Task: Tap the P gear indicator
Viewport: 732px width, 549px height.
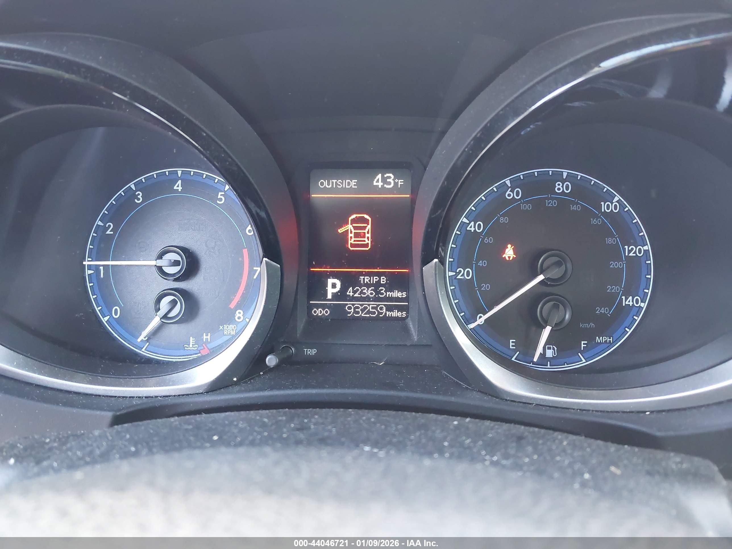Action: pos(333,288)
